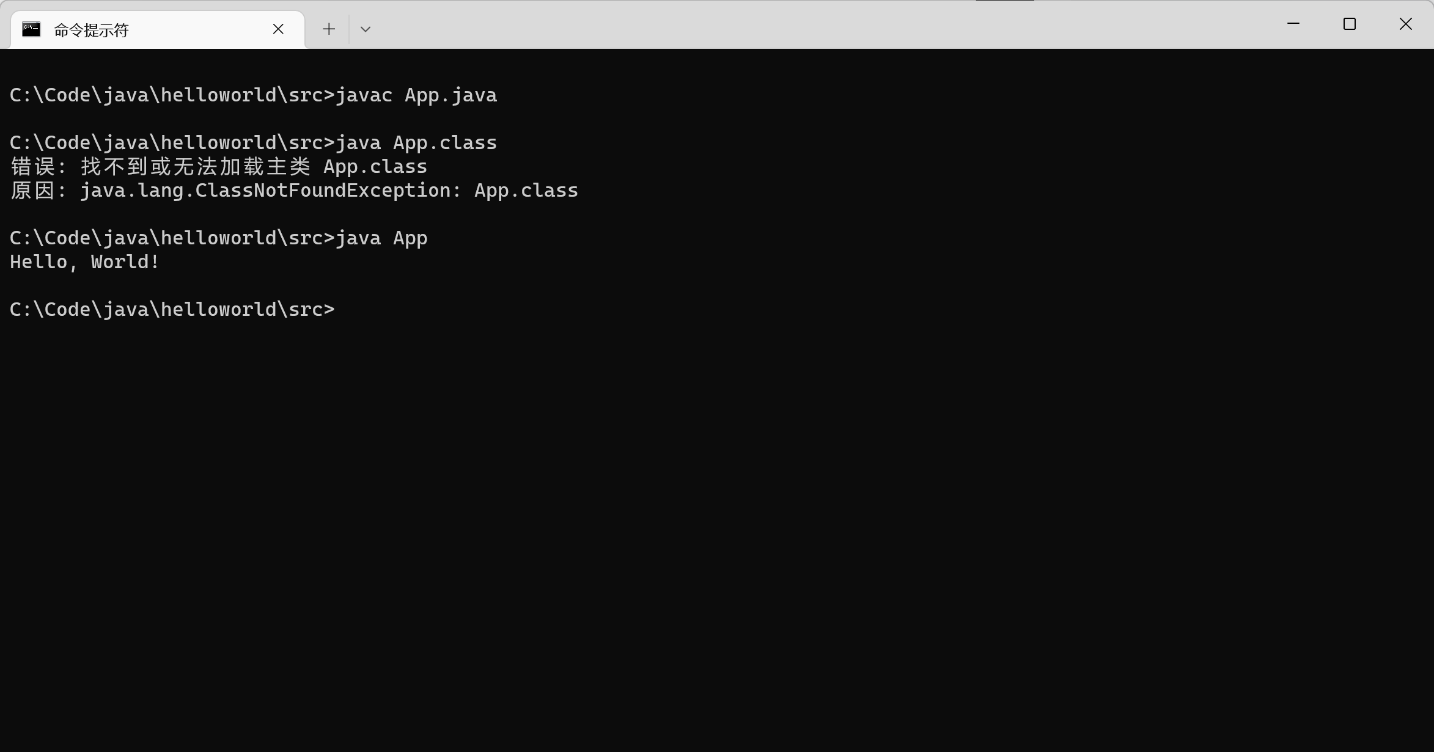Click the java.lang.ClassNotFoundException text

[265, 191]
